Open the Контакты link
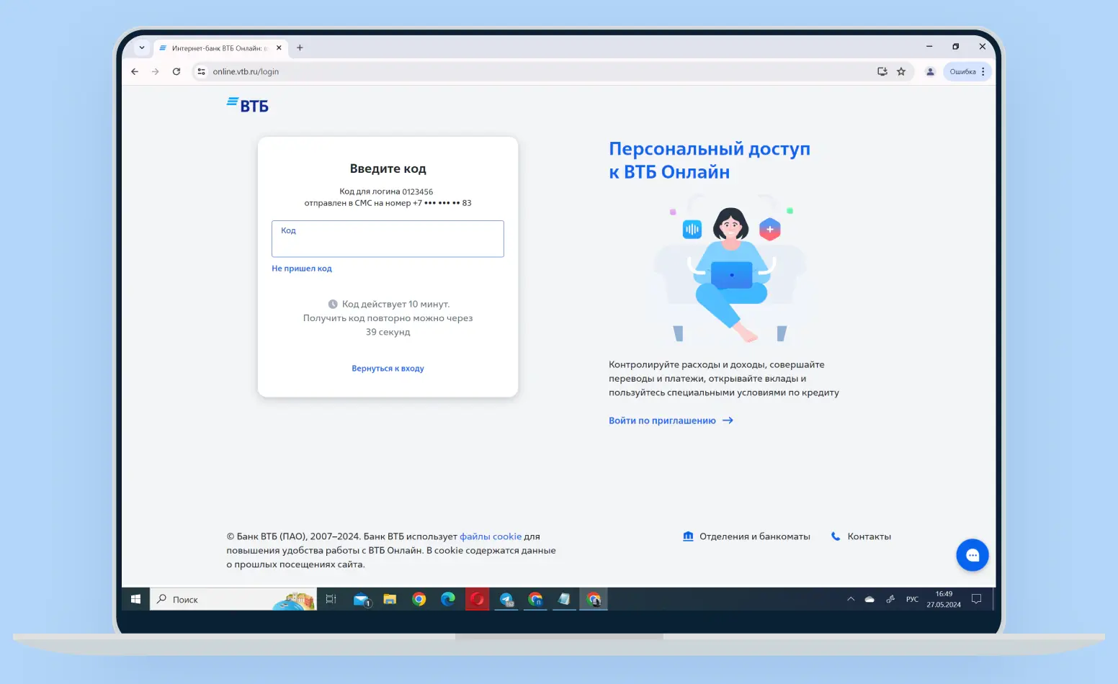 click(x=861, y=536)
